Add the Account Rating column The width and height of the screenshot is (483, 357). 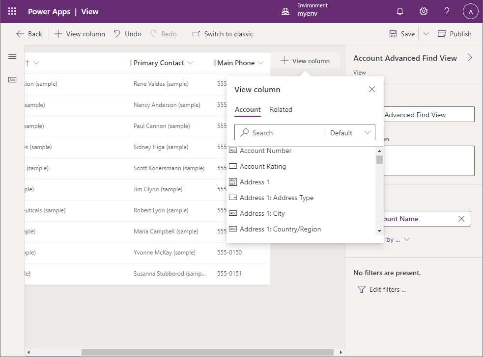[x=263, y=166]
